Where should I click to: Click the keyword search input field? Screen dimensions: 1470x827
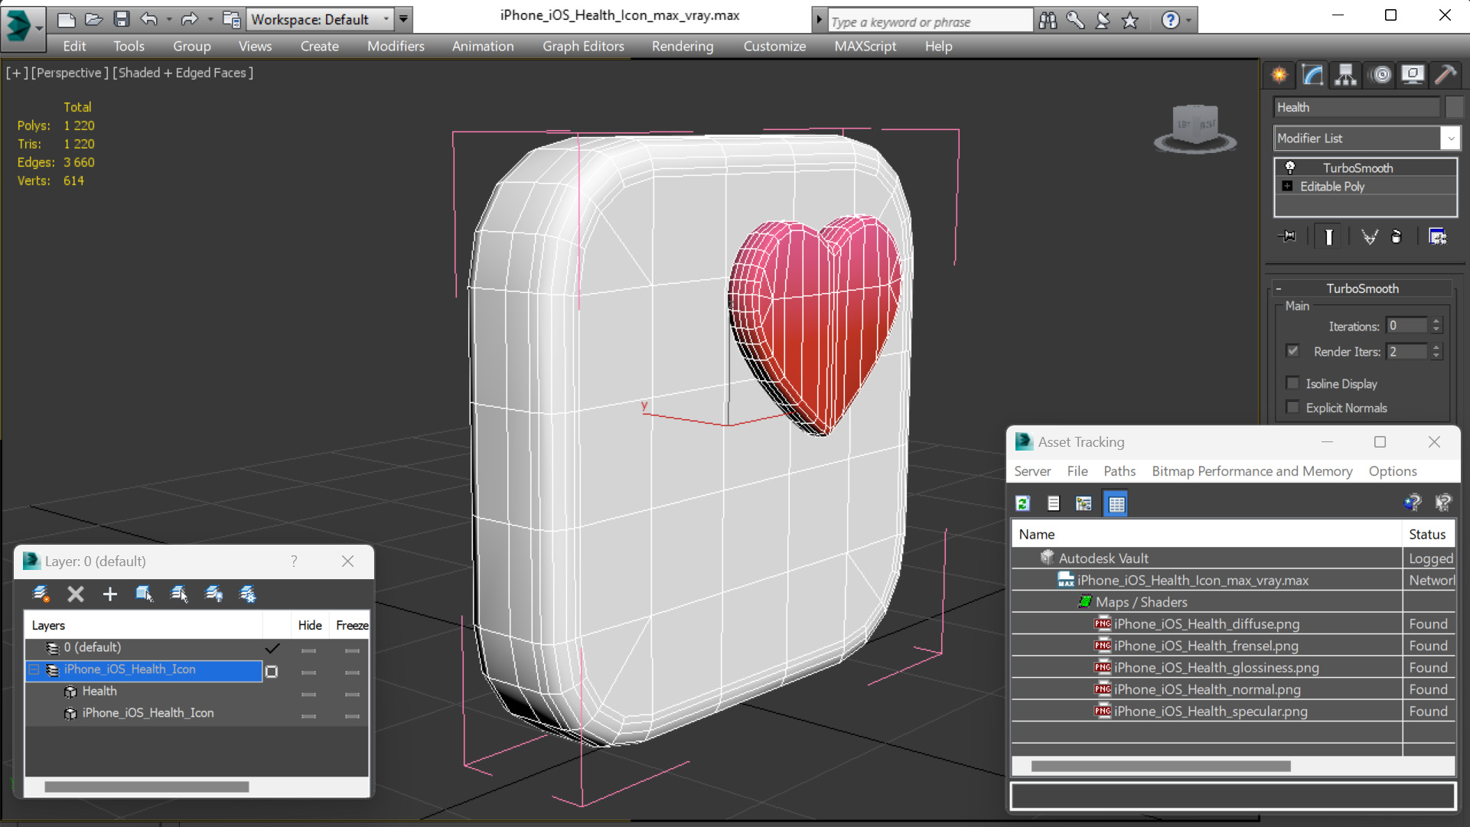[931, 21]
